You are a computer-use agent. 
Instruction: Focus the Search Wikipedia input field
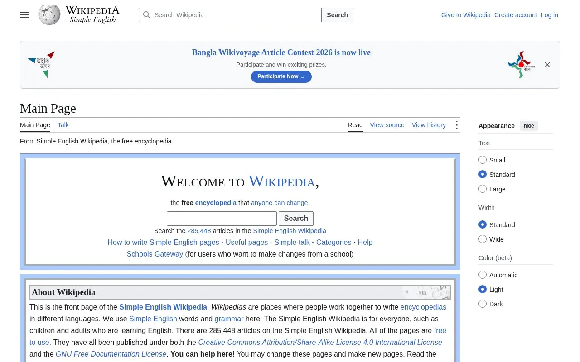[230, 15]
